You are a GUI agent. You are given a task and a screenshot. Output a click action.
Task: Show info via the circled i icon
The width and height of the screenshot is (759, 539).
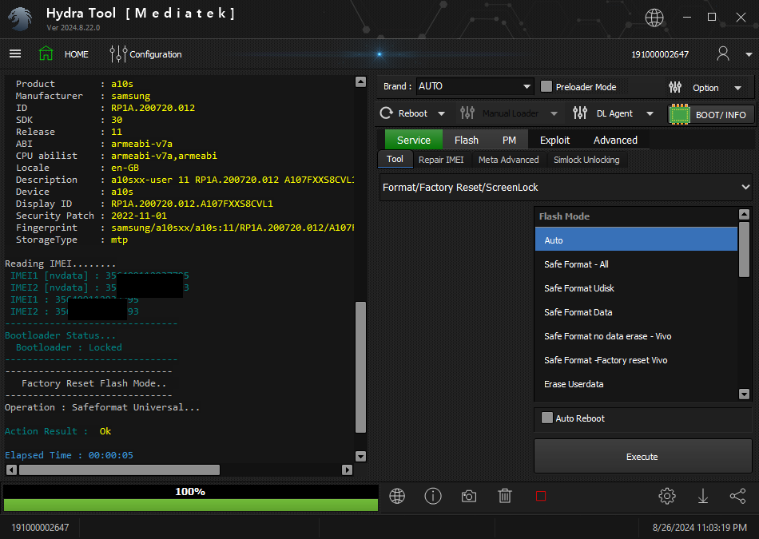[x=433, y=496]
